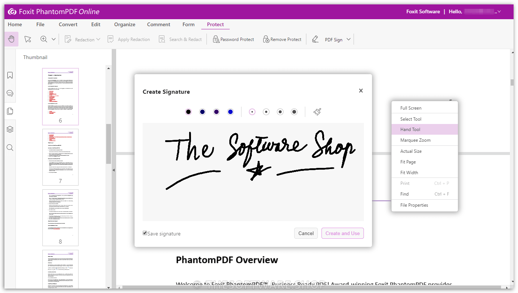Open the page Thumbnails panel icon
The height and width of the screenshot is (293, 518).
click(x=10, y=111)
